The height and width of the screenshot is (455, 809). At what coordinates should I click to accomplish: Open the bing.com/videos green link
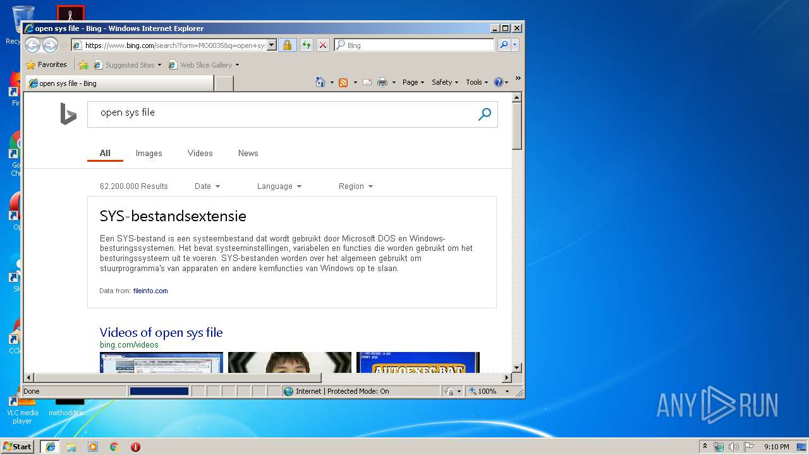(129, 345)
